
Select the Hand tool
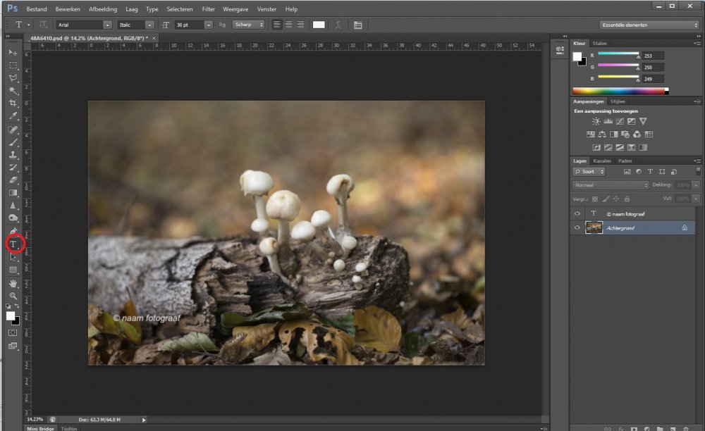point(13,283)
